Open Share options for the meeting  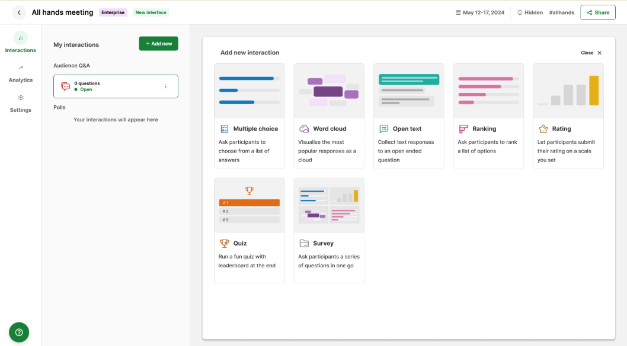tap(597, 12)
